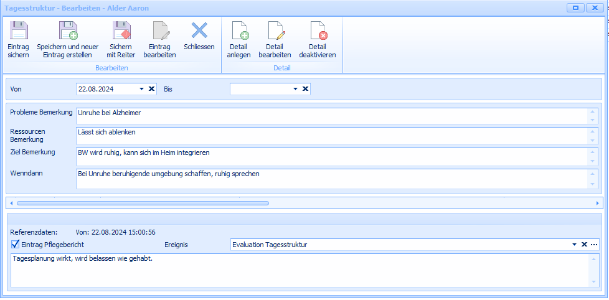
Task: Uncheck the Eintrag Pflegebericht checkbox
Action: point(16,245)
